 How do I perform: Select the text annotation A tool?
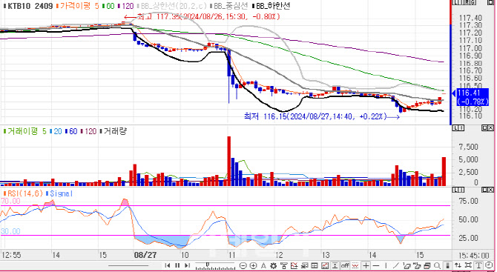coord(263,265)
